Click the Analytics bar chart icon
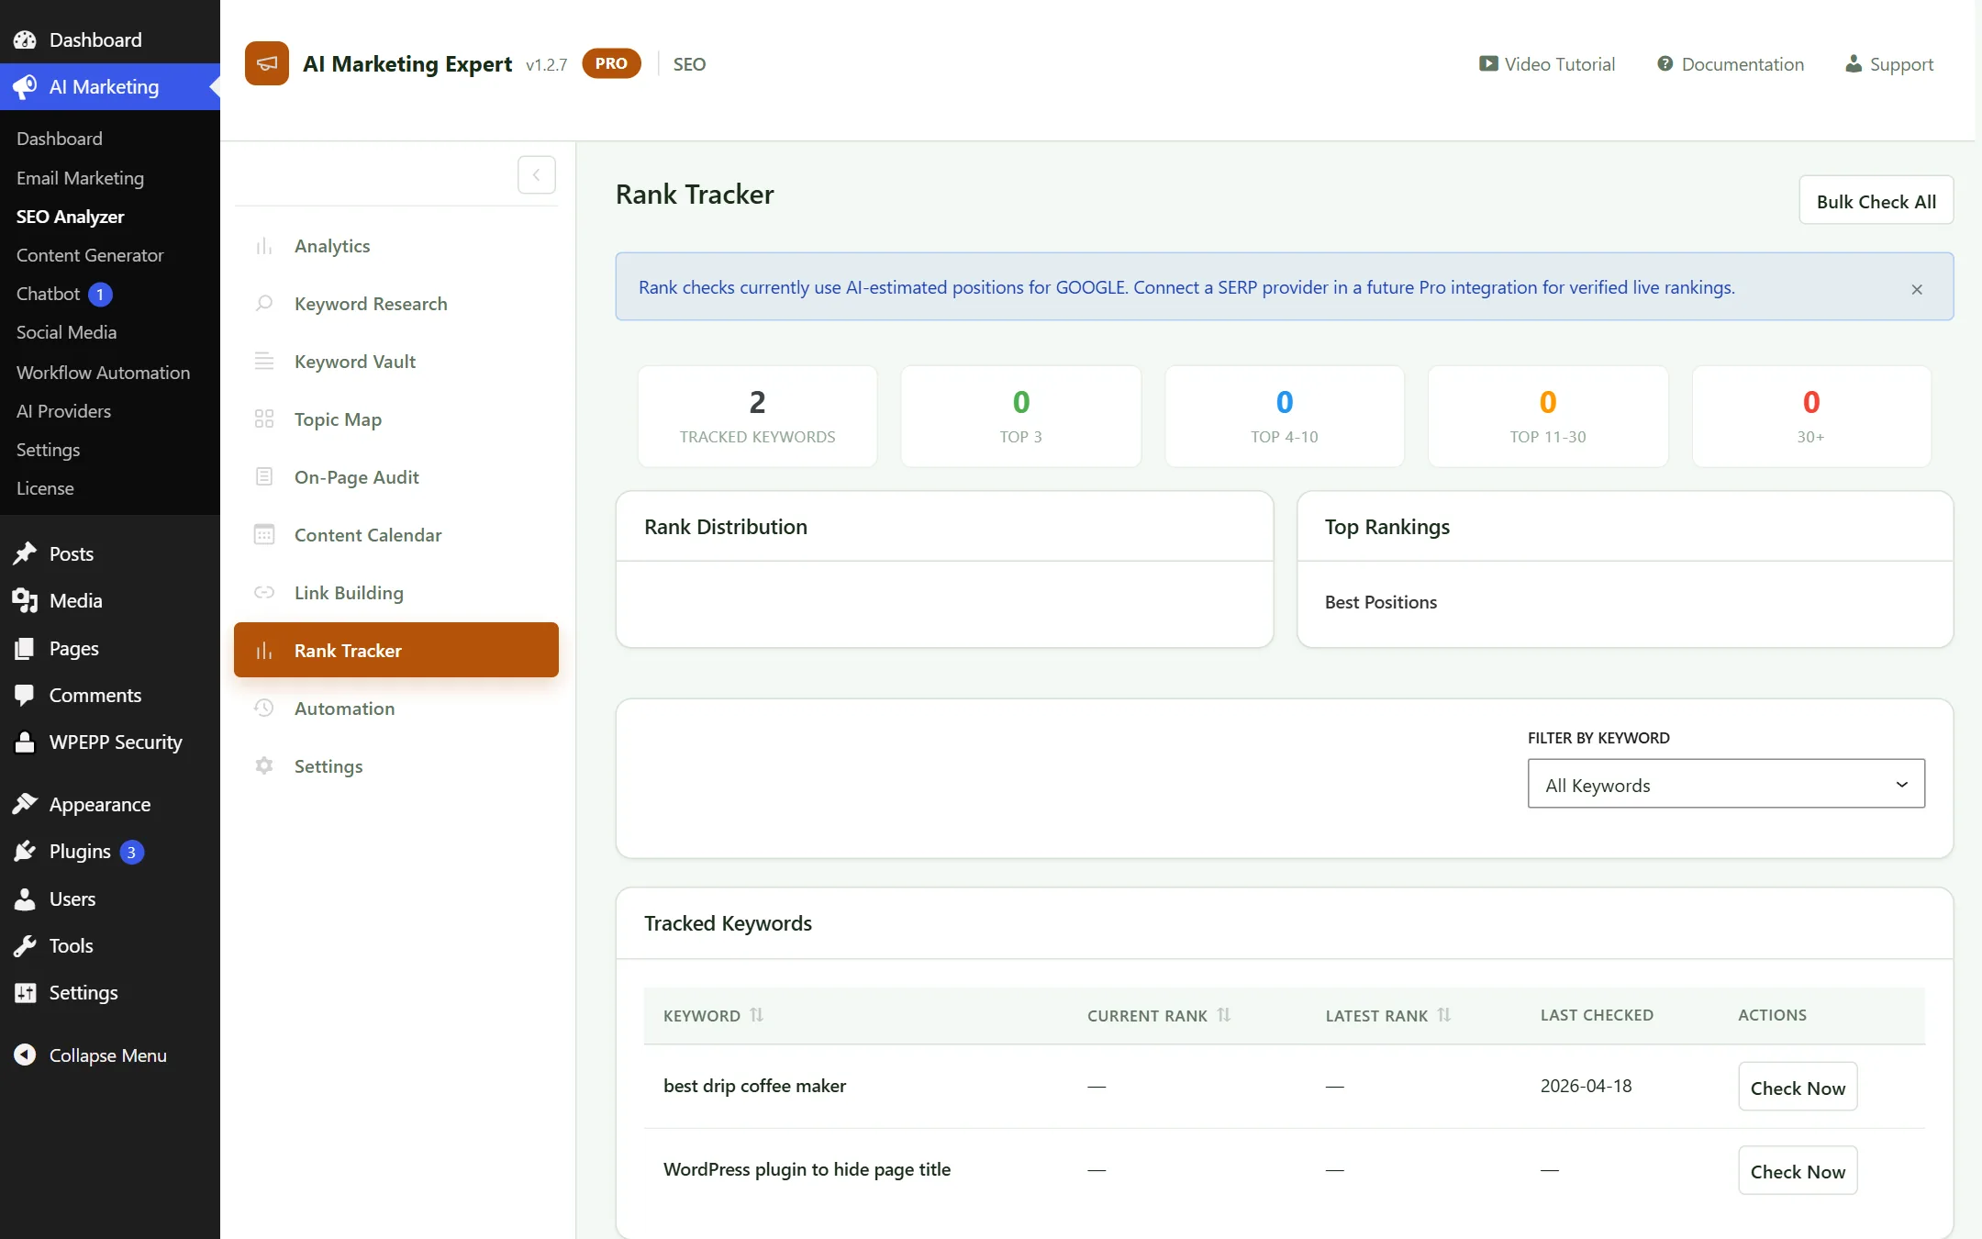Screen dimensions: 1982x1239 tap(264, 246)
